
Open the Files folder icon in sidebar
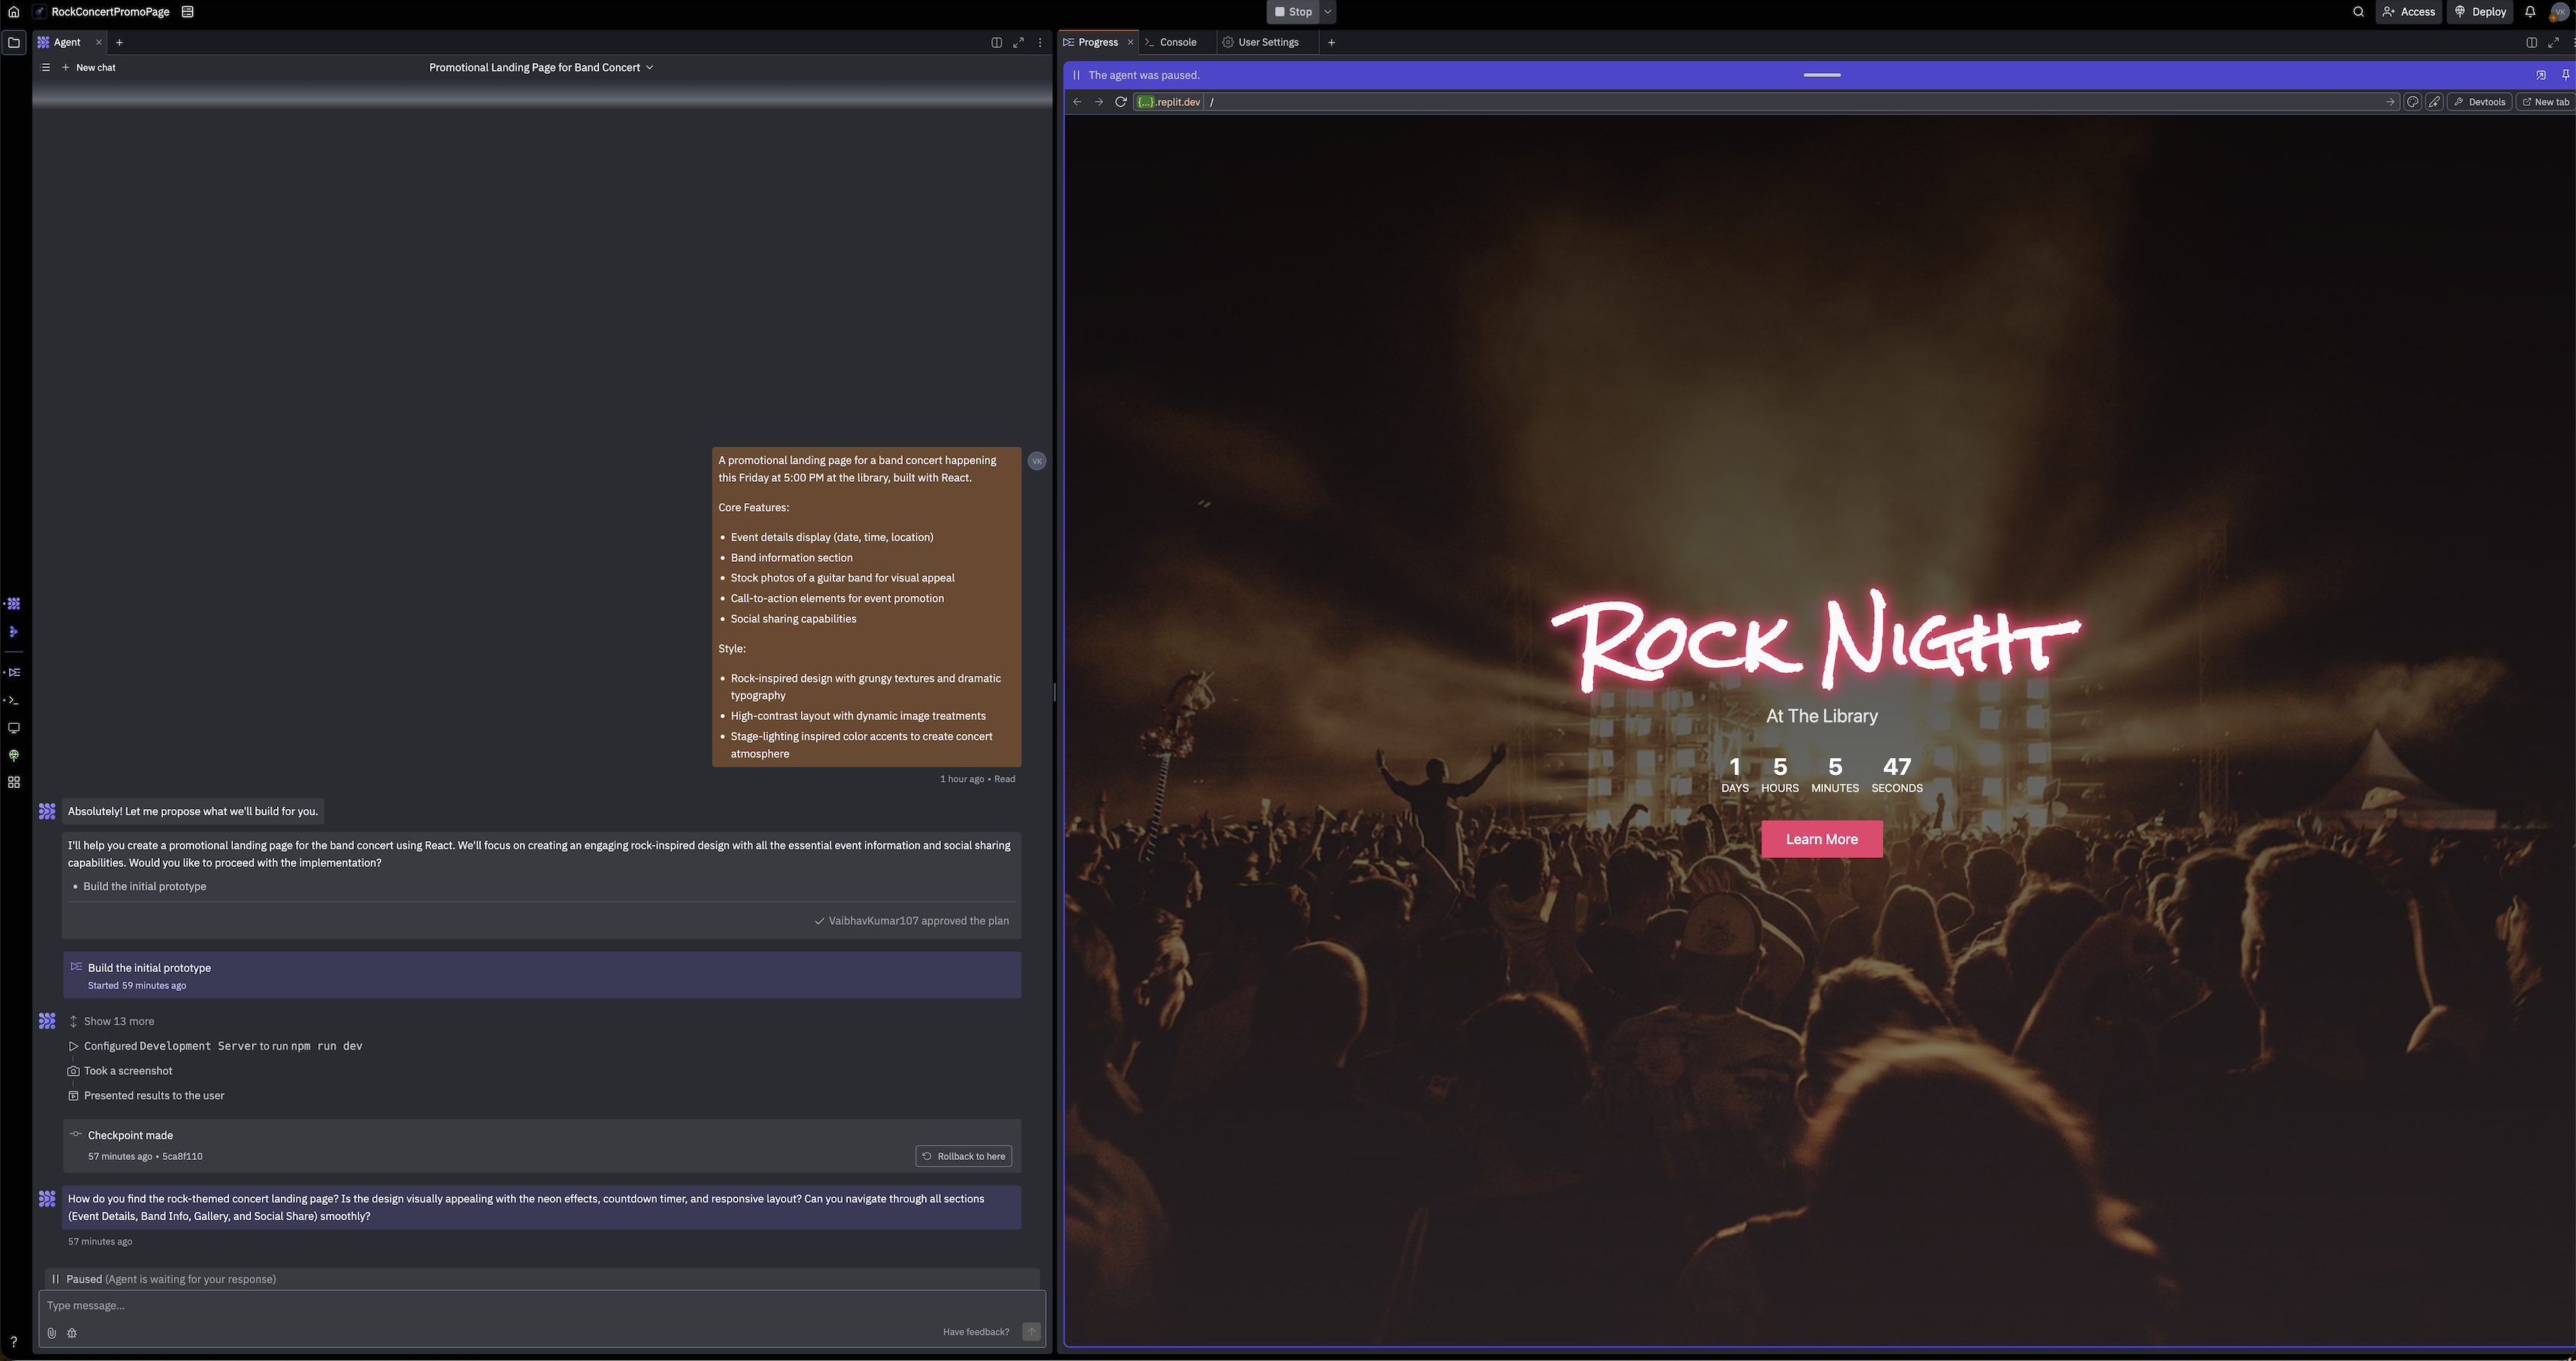point(14,43)
